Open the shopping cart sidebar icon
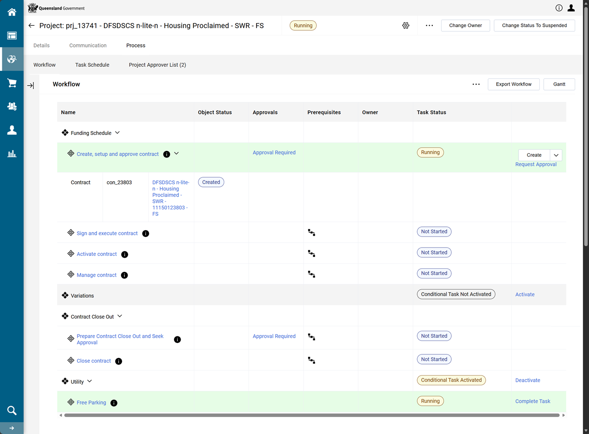 click(12, 83)
